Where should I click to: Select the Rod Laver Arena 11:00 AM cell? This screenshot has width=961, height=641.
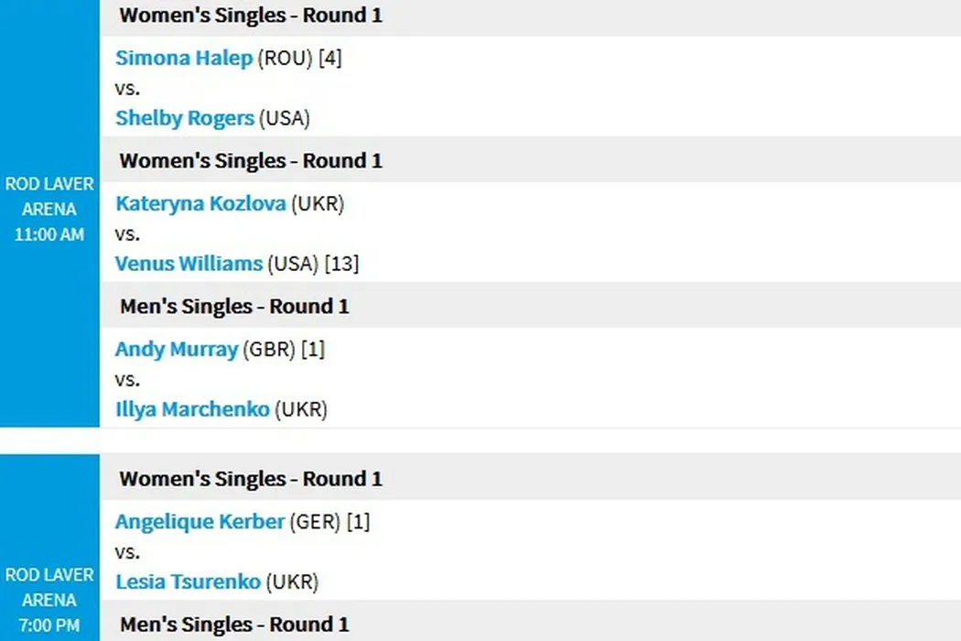click(49, 209)
